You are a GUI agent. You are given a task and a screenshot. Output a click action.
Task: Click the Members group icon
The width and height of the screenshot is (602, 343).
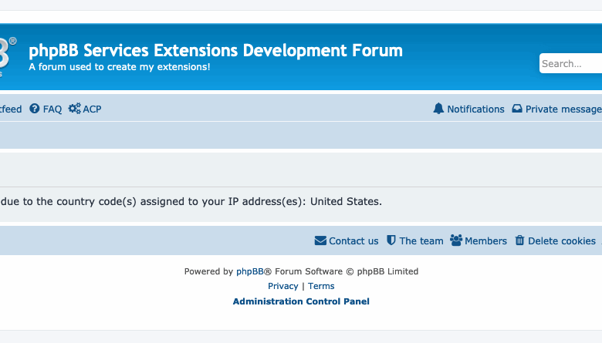coord(456,240)
